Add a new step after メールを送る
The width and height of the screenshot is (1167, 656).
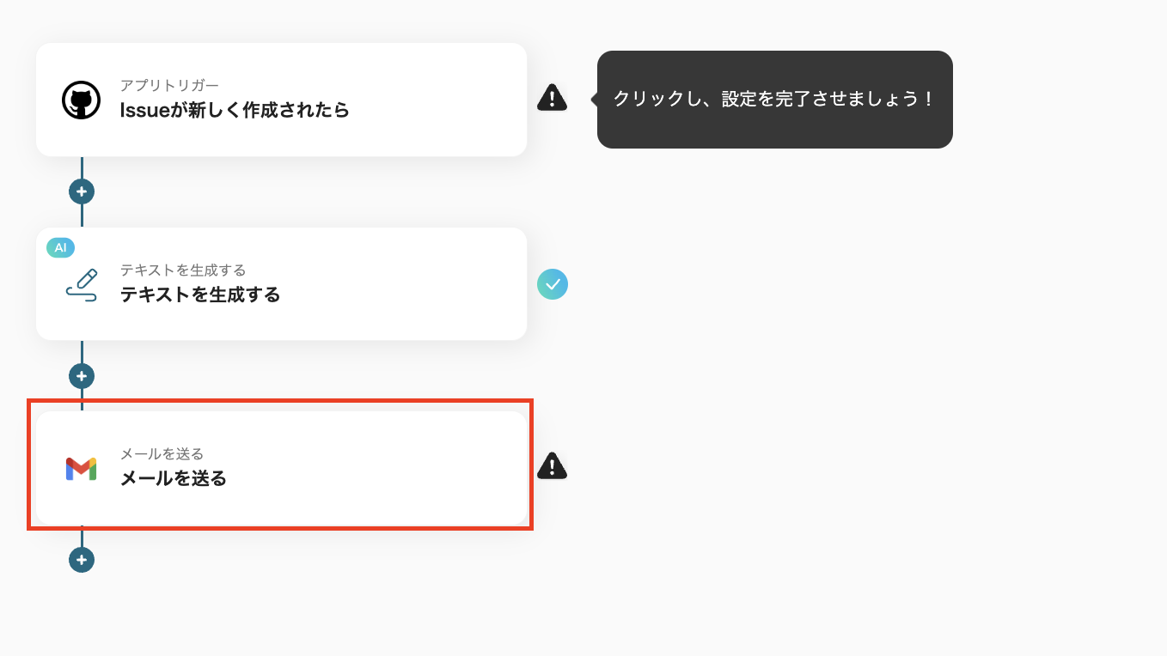[x=82, y=560]
